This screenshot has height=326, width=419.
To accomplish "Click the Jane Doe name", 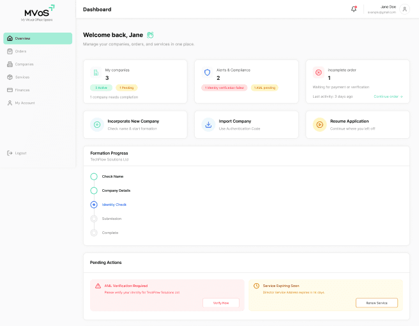I will click(388, 7).
